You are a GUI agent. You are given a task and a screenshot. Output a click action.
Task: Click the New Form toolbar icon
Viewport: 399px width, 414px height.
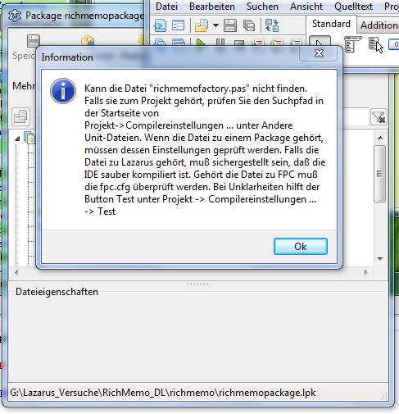click(x=178, y=25)
